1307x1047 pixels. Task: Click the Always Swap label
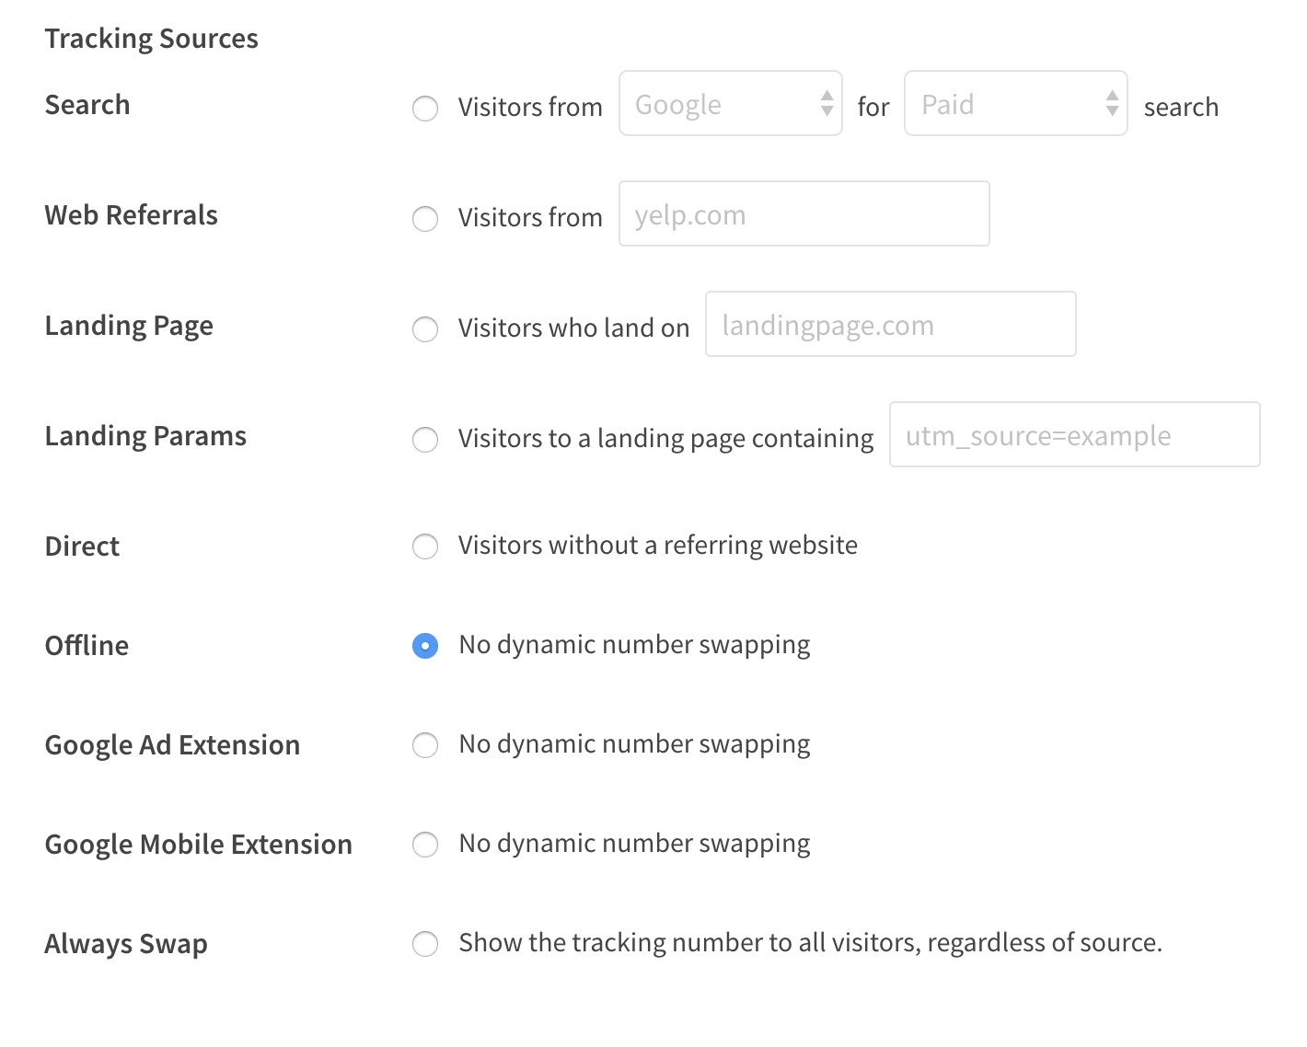(x=126, y=943)
